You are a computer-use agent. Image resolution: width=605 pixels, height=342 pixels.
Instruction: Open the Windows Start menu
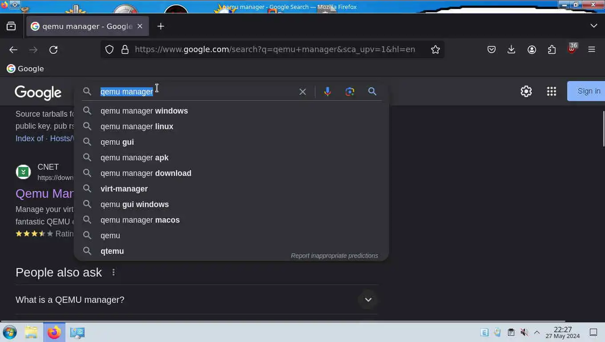[x=10, y=332]
